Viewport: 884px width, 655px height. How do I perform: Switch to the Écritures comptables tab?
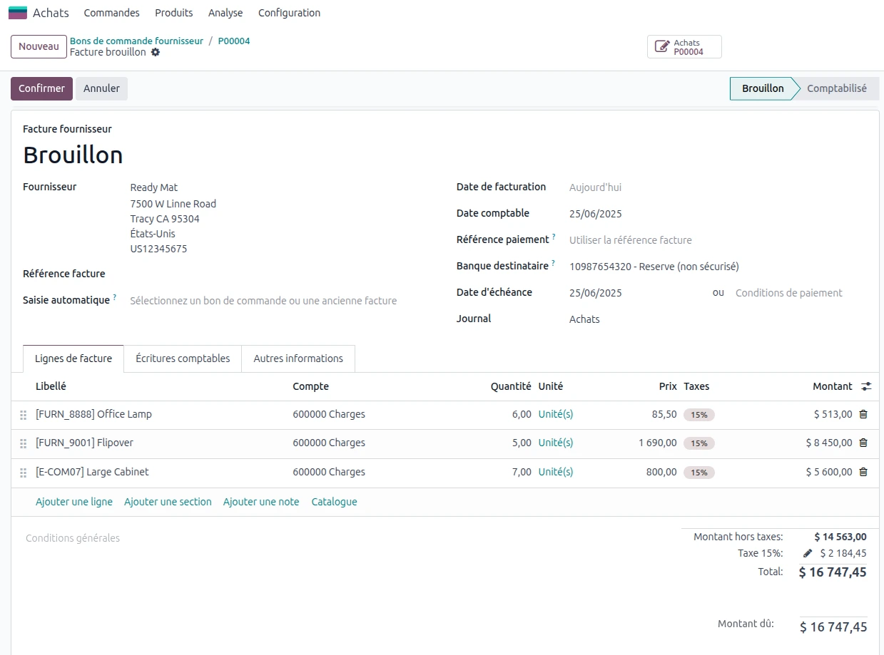(x=183, y=359)
